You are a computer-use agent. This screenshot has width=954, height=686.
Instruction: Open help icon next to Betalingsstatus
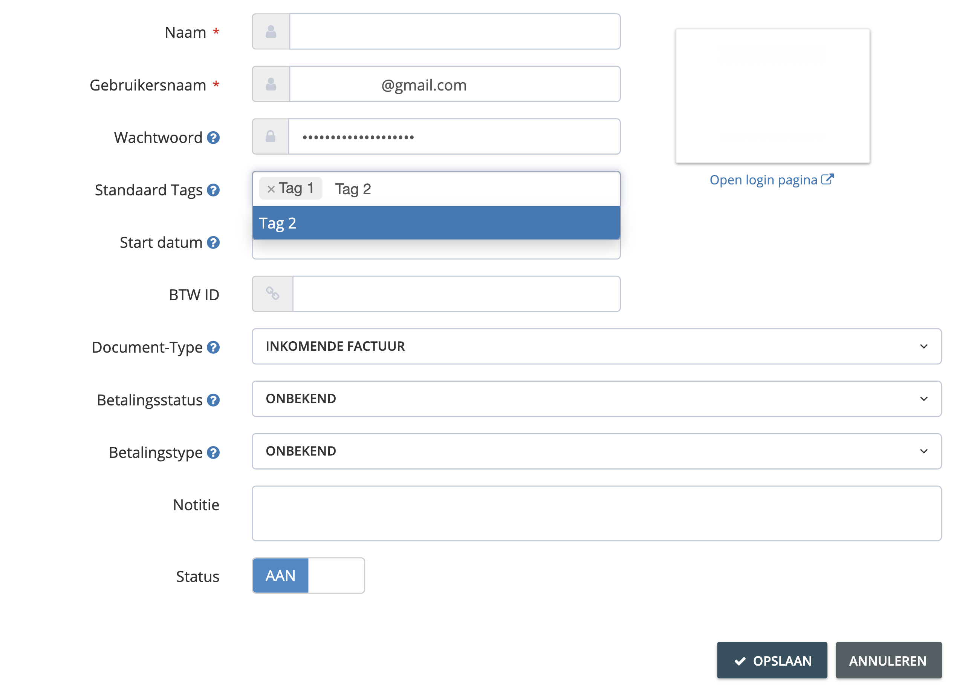213,400
